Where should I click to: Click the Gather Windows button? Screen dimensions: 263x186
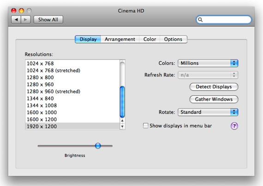(x=214, y=99)
